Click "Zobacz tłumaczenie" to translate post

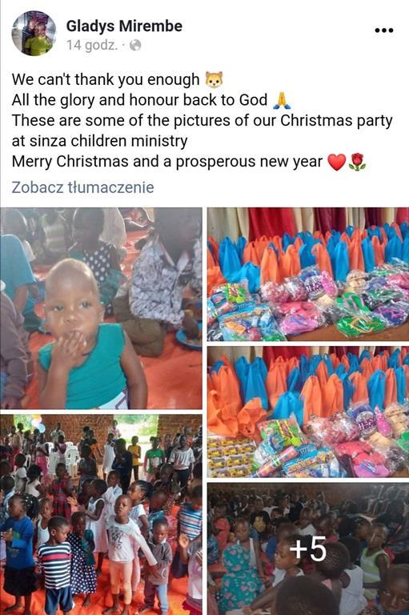[82, 187]
